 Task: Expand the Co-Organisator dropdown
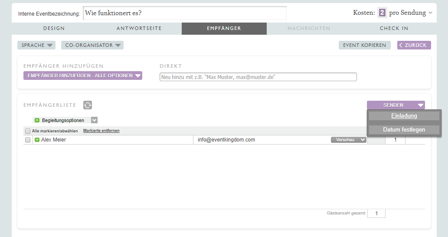coord(92,45)
